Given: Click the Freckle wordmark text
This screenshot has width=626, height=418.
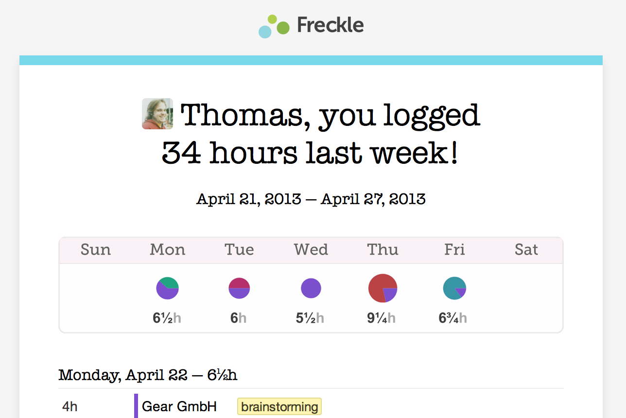Looking at the screenshot, I should point(330,25).
